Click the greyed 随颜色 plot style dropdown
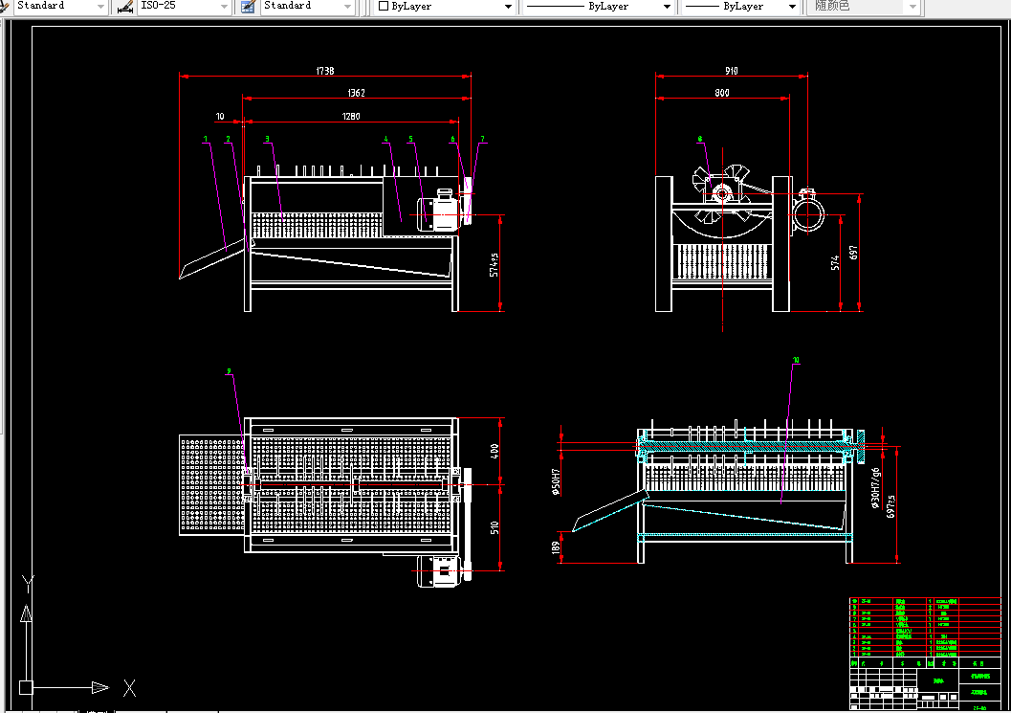Viewport: 1011px width, 713px height. click(864, 7)
